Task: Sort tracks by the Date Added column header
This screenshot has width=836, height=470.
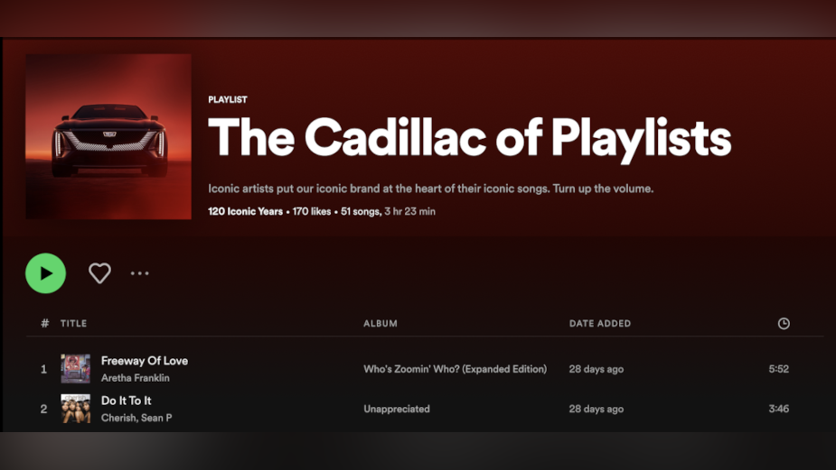Action: [599, 324]
